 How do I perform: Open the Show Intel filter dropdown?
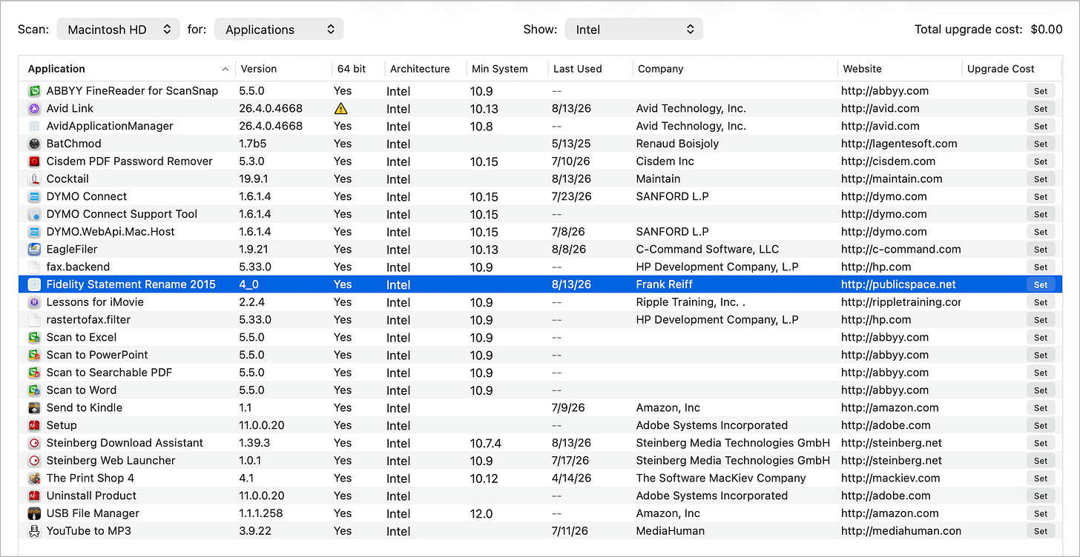634,30
